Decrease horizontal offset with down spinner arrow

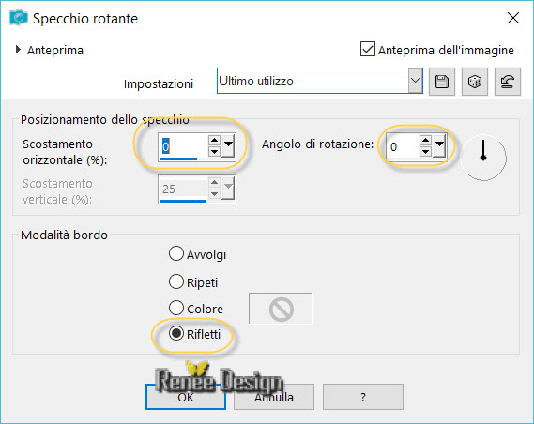coord(214,151)
